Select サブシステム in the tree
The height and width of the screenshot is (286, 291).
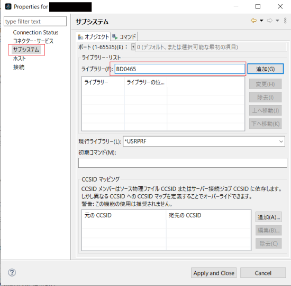[26, 50]
